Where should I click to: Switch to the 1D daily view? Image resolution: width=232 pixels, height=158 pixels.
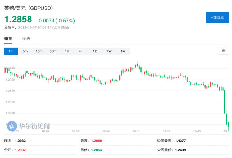click(95, 51)
